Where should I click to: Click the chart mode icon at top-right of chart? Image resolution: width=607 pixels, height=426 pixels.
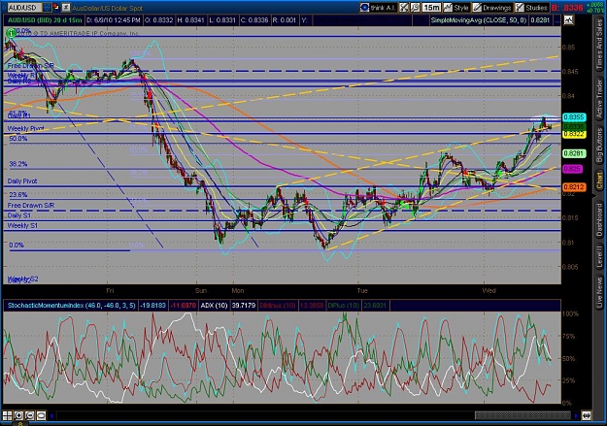coord(569,20)
